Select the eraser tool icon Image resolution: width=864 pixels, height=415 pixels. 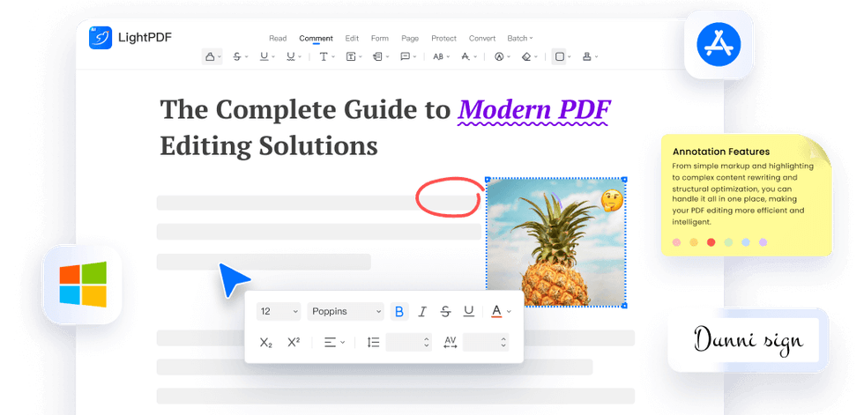click(526, 56)
